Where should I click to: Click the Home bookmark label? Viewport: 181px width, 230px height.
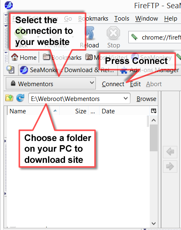click(x=28, y=58)
